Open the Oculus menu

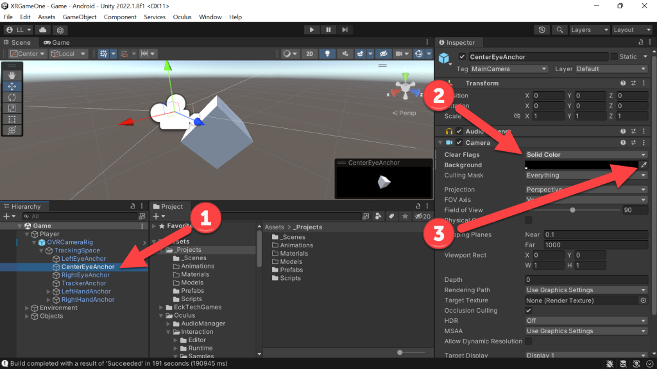182,17
